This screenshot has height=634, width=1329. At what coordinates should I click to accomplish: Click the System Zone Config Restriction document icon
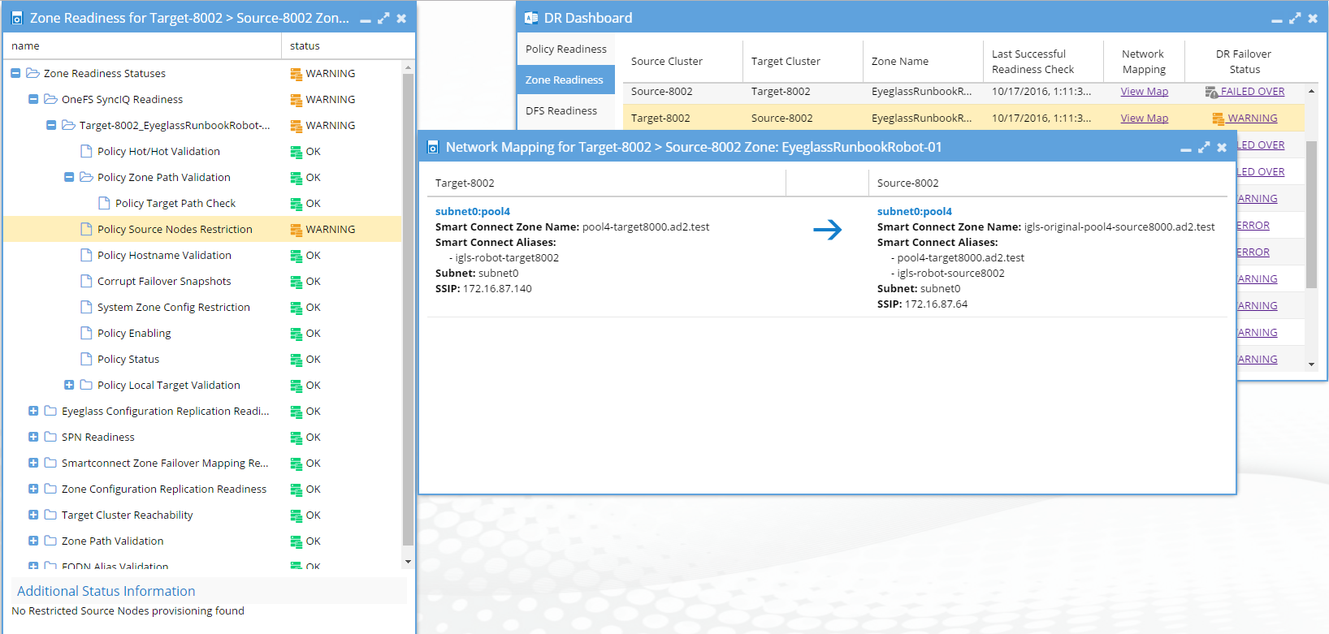point(86,307)
